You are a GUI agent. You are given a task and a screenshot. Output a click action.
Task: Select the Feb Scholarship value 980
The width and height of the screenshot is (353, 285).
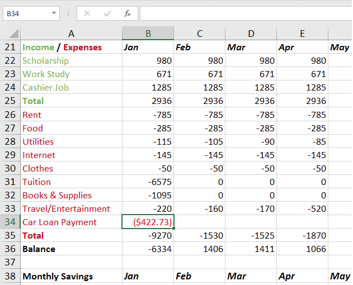(x=200, y=60)
